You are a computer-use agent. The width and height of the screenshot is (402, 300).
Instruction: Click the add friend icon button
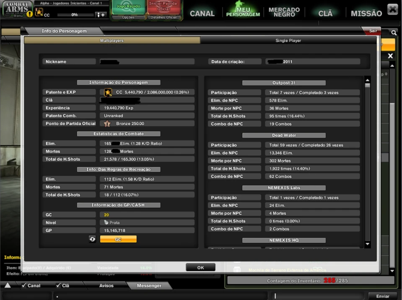pos(101,15)
